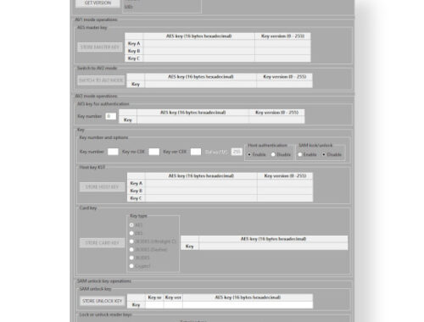Image resolution: width=424 pixels, height=322 pixels.
Task: Click the SWITCH TO AV2 MODE button
Action: [101, 80]
